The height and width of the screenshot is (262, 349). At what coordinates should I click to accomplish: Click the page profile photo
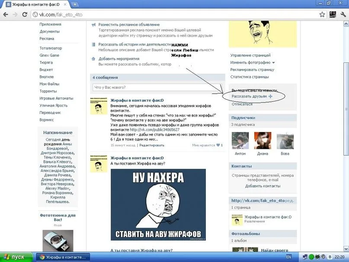coord(263,34)
